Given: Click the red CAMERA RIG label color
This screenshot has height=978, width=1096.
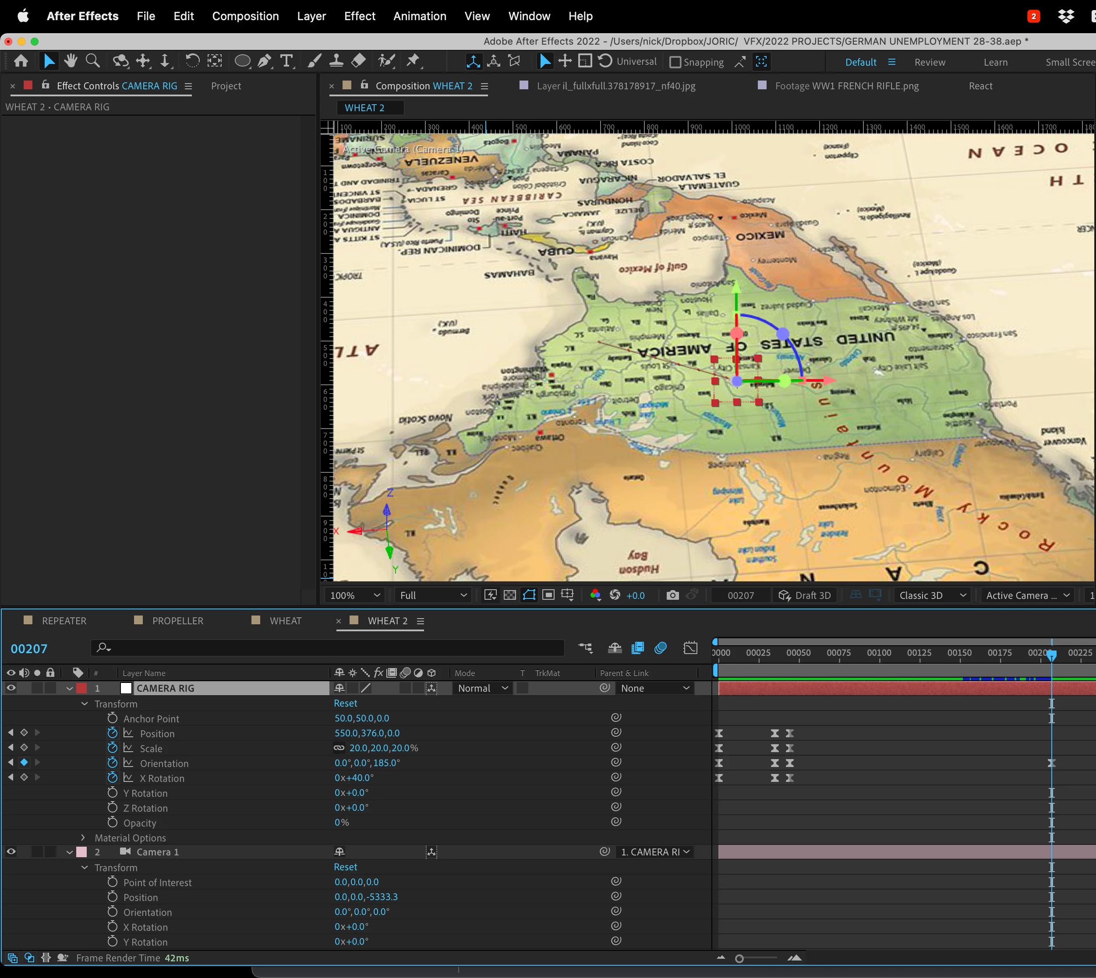Looking at the screenshot, I should coord(82,688).
